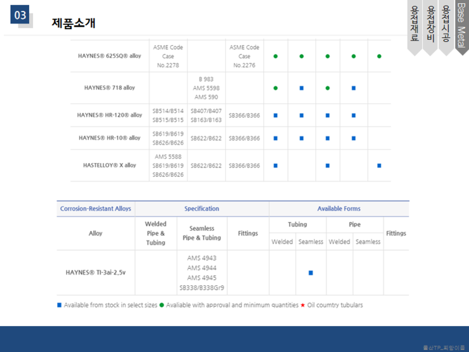Click the 제품소개 page title
The height and width of the screenshot is (352, 469).
tap(74, 23)
